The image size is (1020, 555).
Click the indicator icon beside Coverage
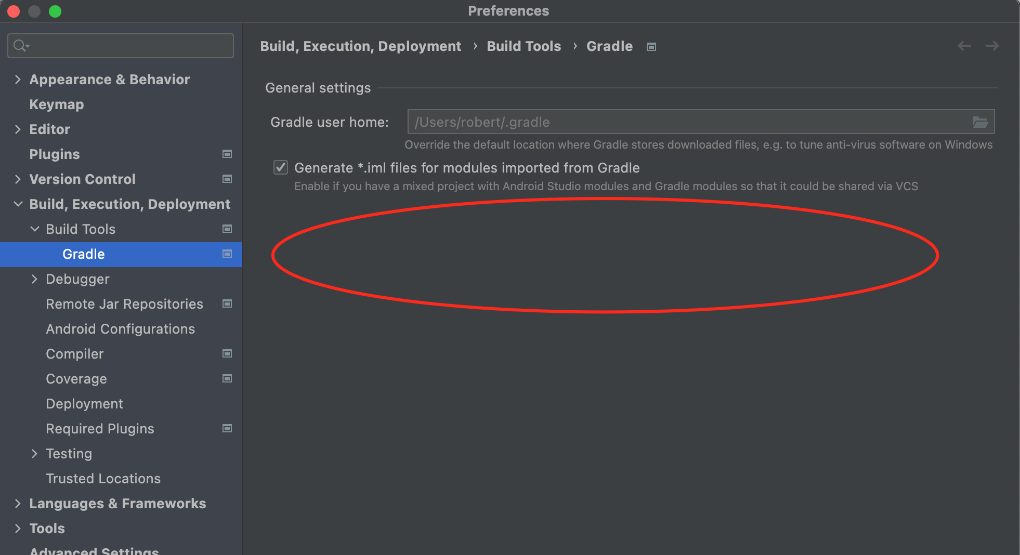[227, 378]
